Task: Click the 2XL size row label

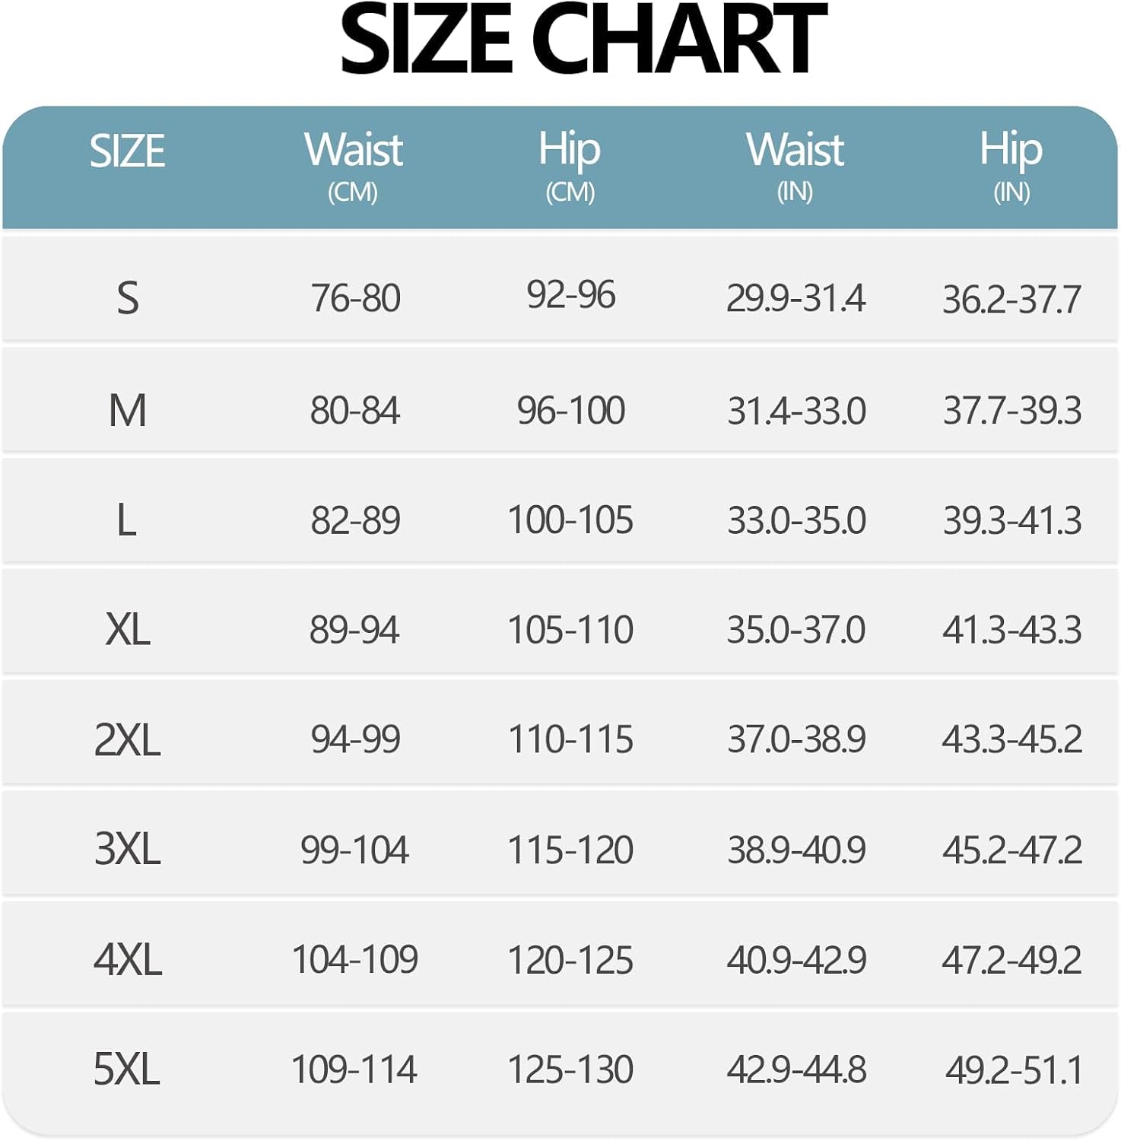Action: coord(128,739)
